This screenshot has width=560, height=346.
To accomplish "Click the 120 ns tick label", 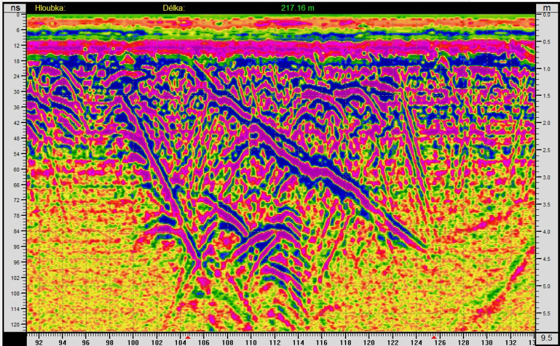I will click(x=15, y=325).
